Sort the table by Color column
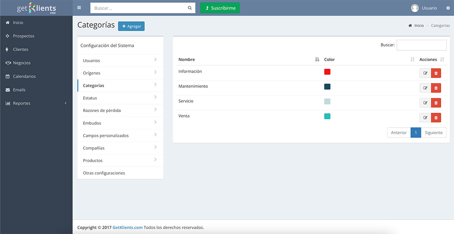454x234 pixels. click(x=412, y=59)
